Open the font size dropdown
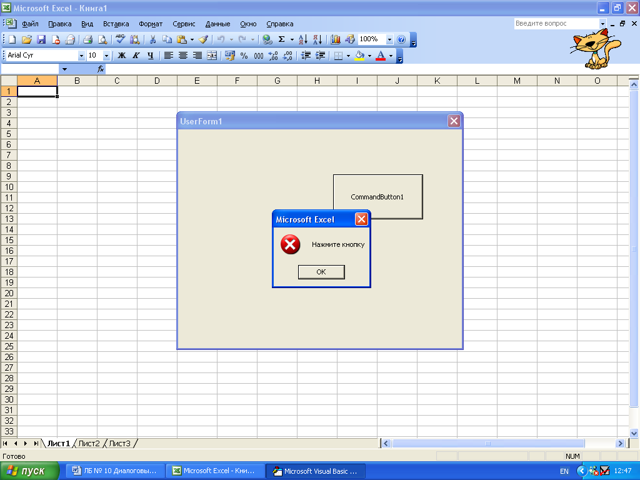Screen dimensions: 640x480 [x=106, y=56]
